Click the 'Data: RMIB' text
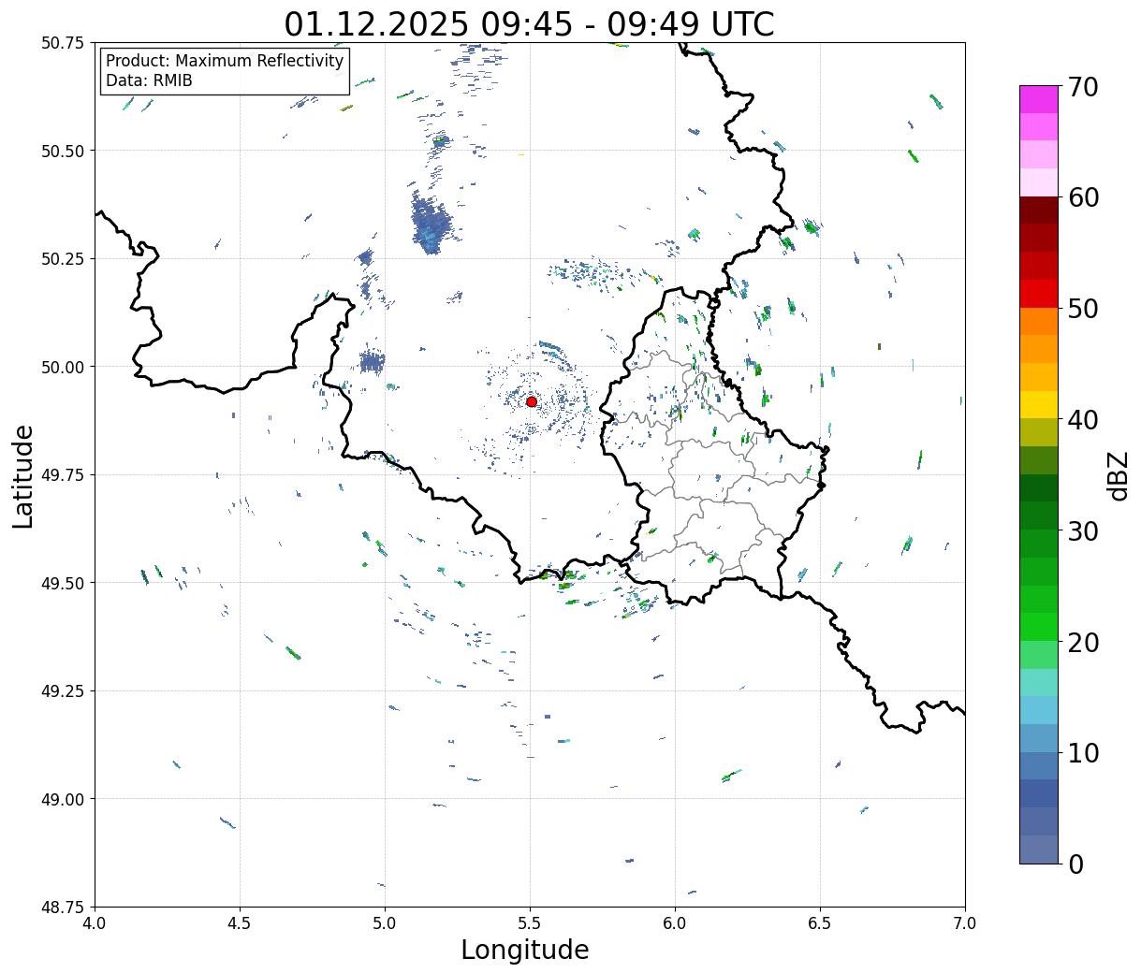This screenshot has height=973, width=1141. click(x=149, y=81)
